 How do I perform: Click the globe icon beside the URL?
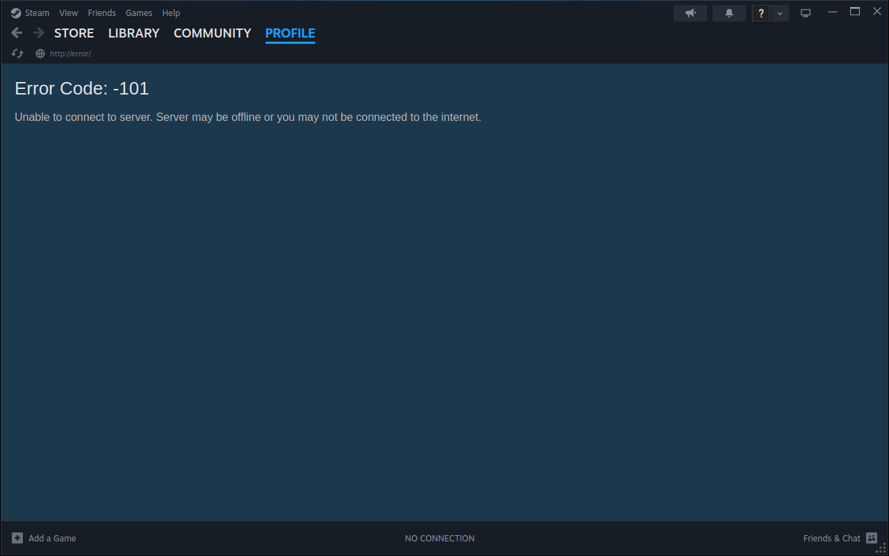coord(40,54)
